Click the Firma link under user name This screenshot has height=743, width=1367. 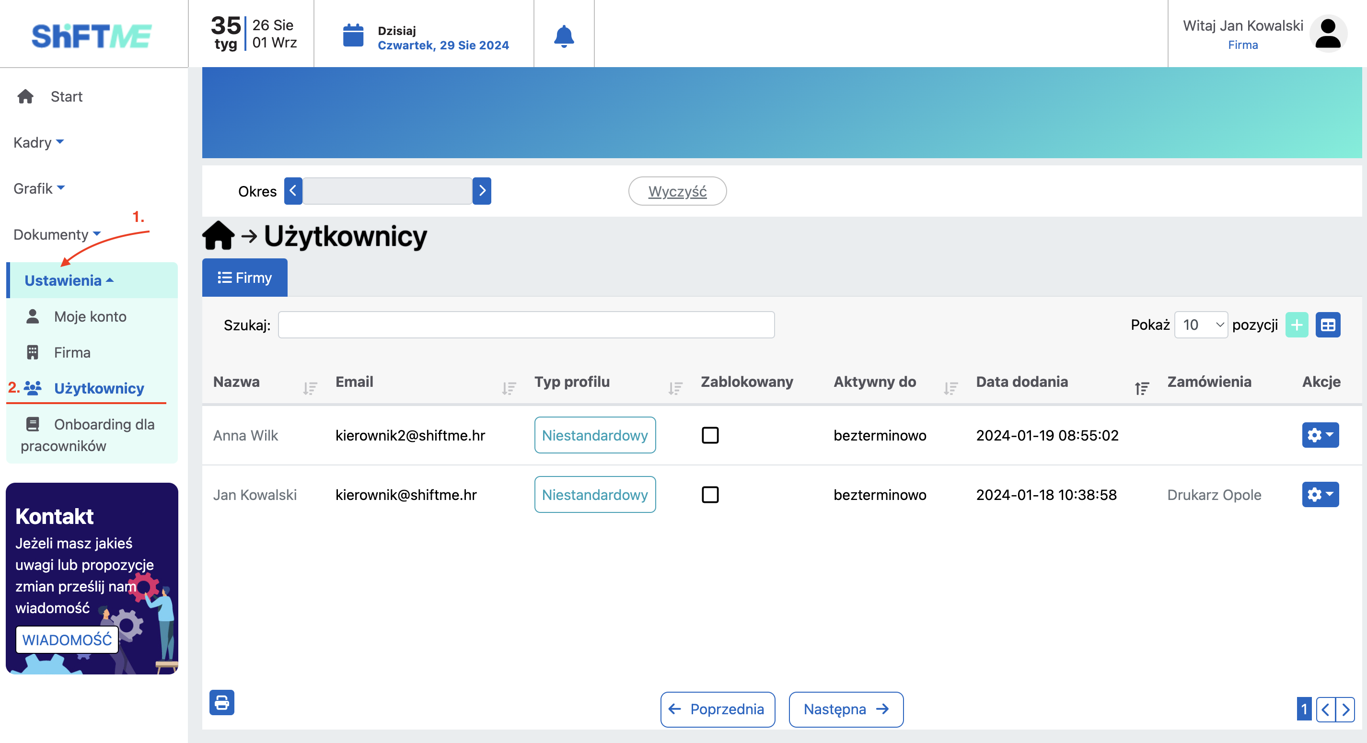pos(1243,45)
